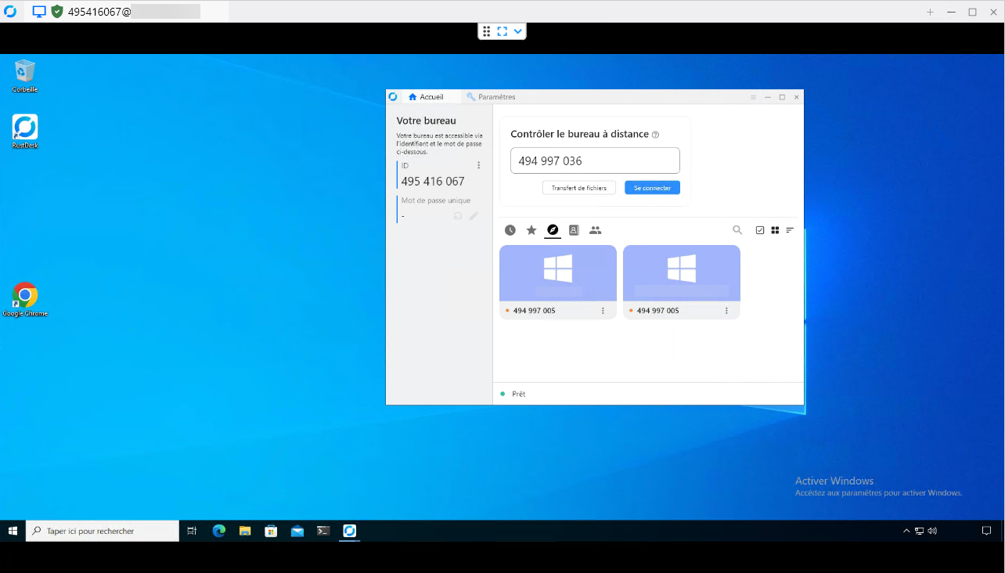Viewport: 1005px width, 573px height.
Task: Refresh the one-time password
Action: click(458, 216)
